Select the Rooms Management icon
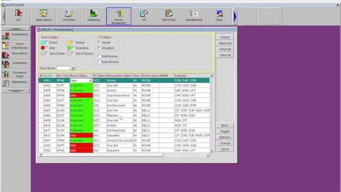This screenshot has height=192, width=341. pos(119,16)
